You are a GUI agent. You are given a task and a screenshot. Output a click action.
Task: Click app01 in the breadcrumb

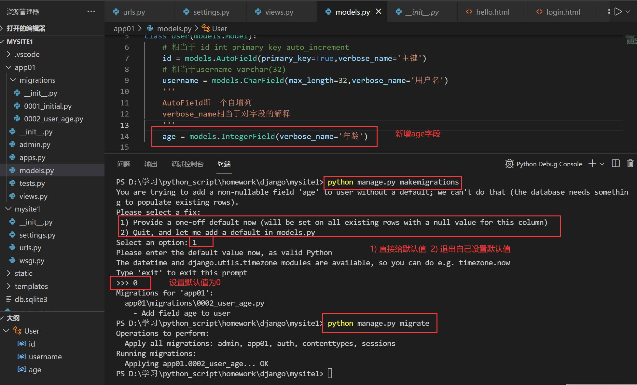click(124, 29)
